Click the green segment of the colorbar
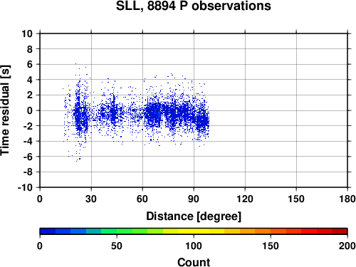Screen dimensions: 356x267 point(125,231)
